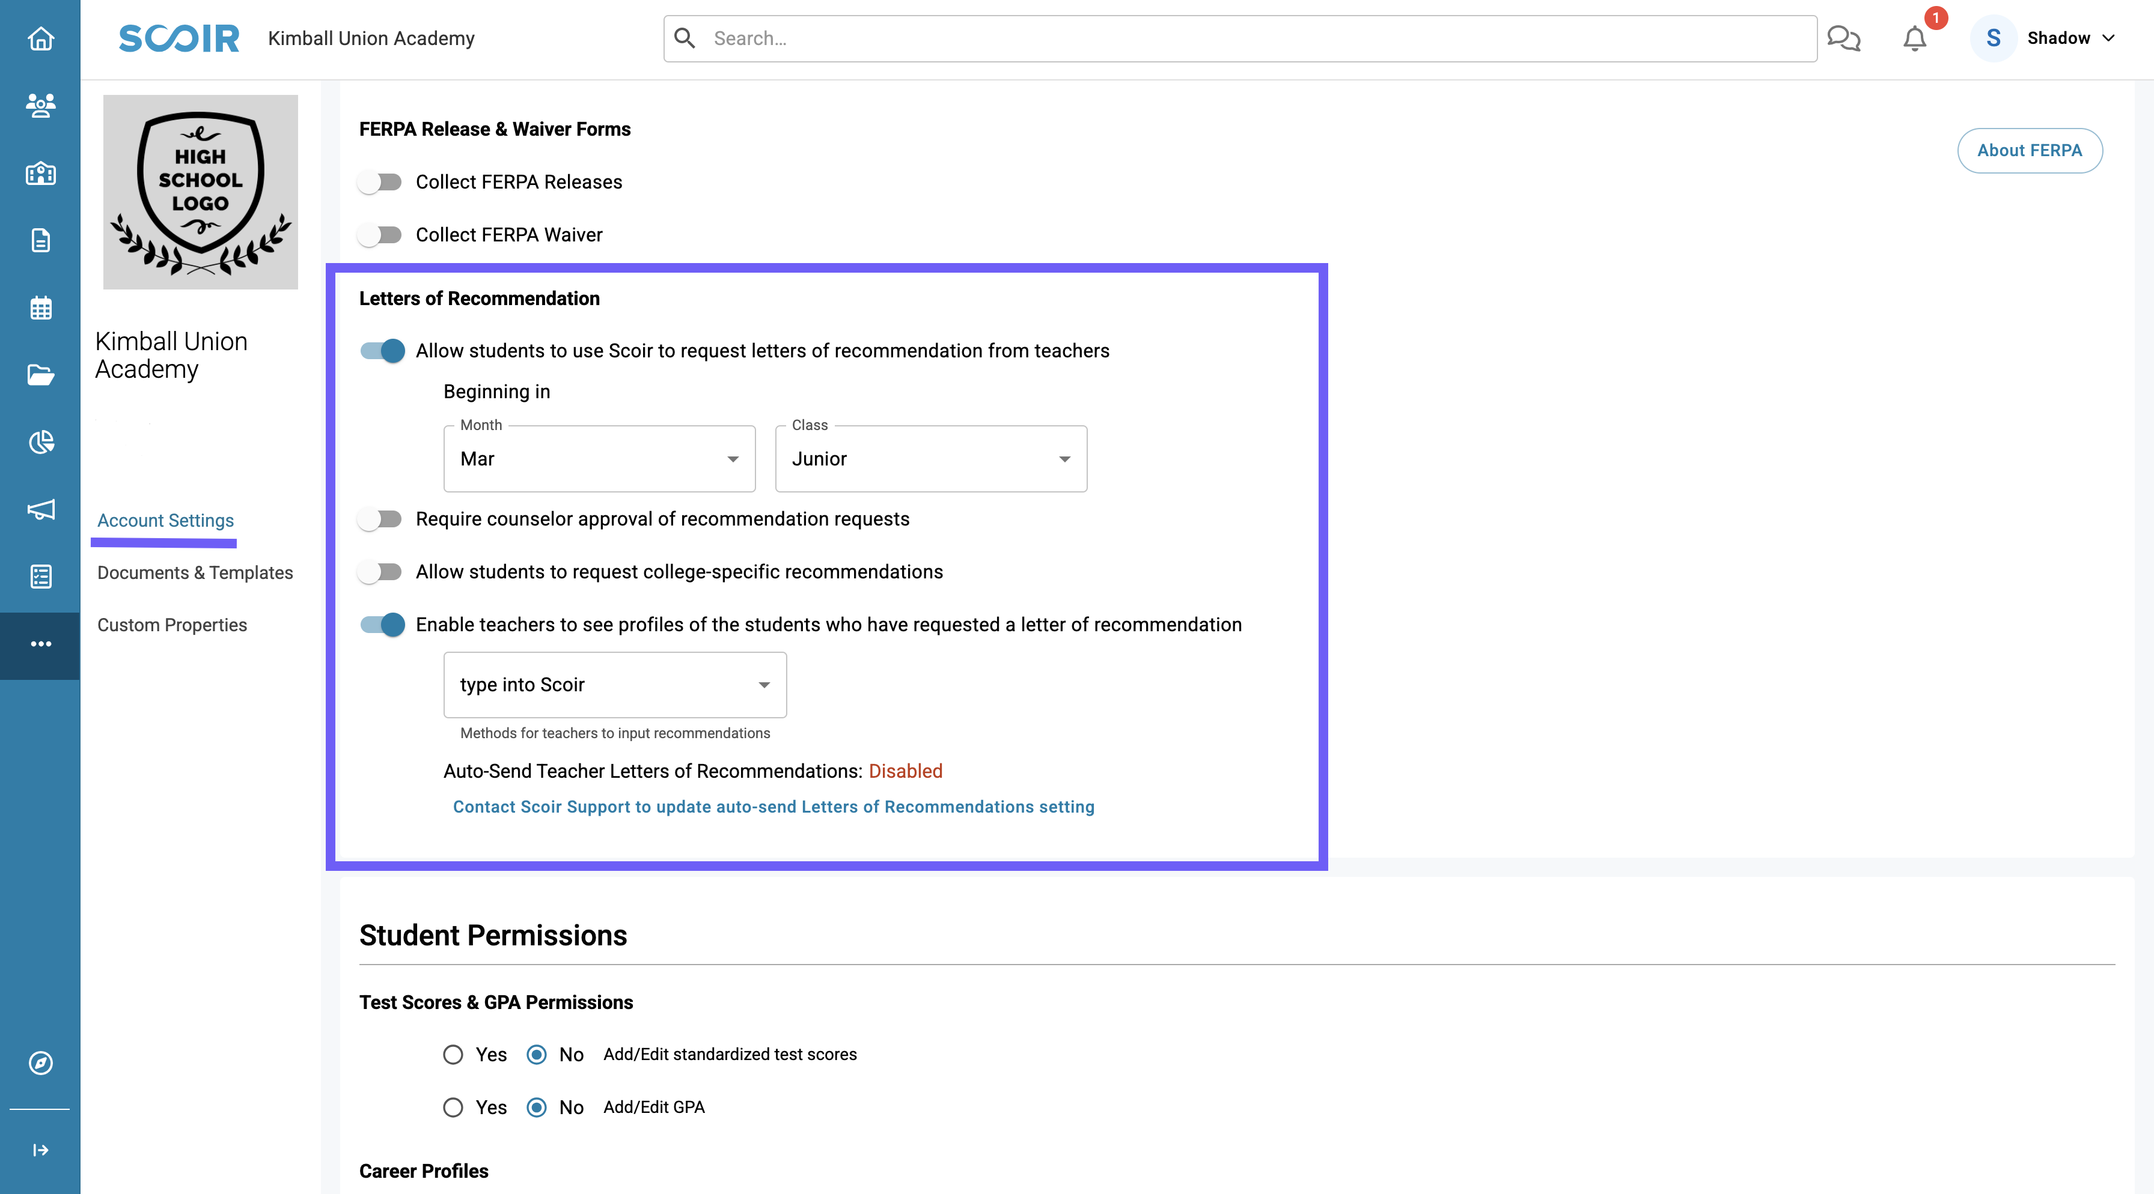2154x1194 pixels.
Task: Select Custom Properties tab
Action: click(172, 625)
